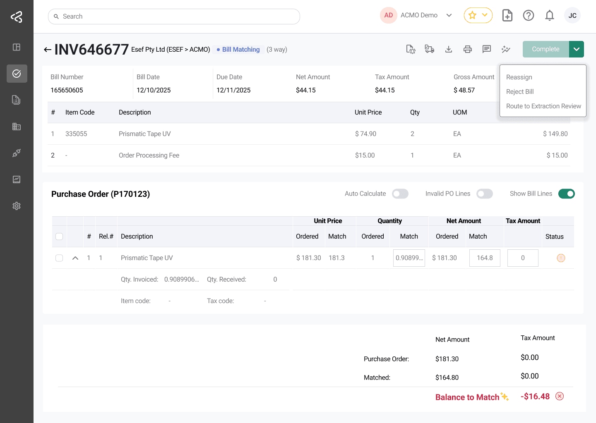
Task: Choose Route to Extraction Review from menu
Action: pos(543,106)
